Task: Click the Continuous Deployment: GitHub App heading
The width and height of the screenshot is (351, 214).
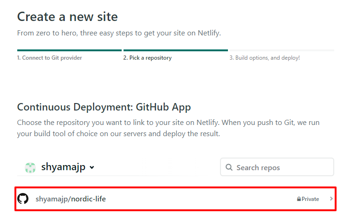Action: coord(104,107)
